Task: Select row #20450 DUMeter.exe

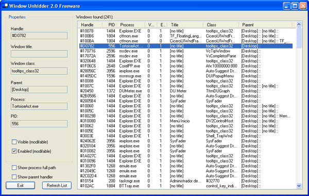Action: point(186,91)
